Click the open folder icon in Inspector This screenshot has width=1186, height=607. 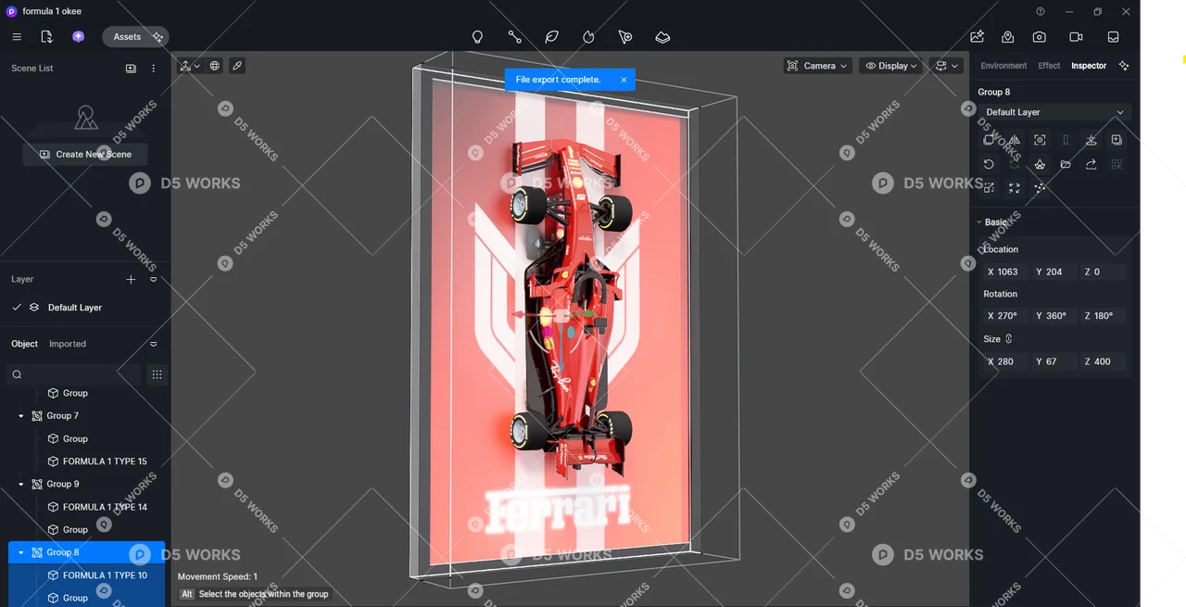pos(1066,164)
